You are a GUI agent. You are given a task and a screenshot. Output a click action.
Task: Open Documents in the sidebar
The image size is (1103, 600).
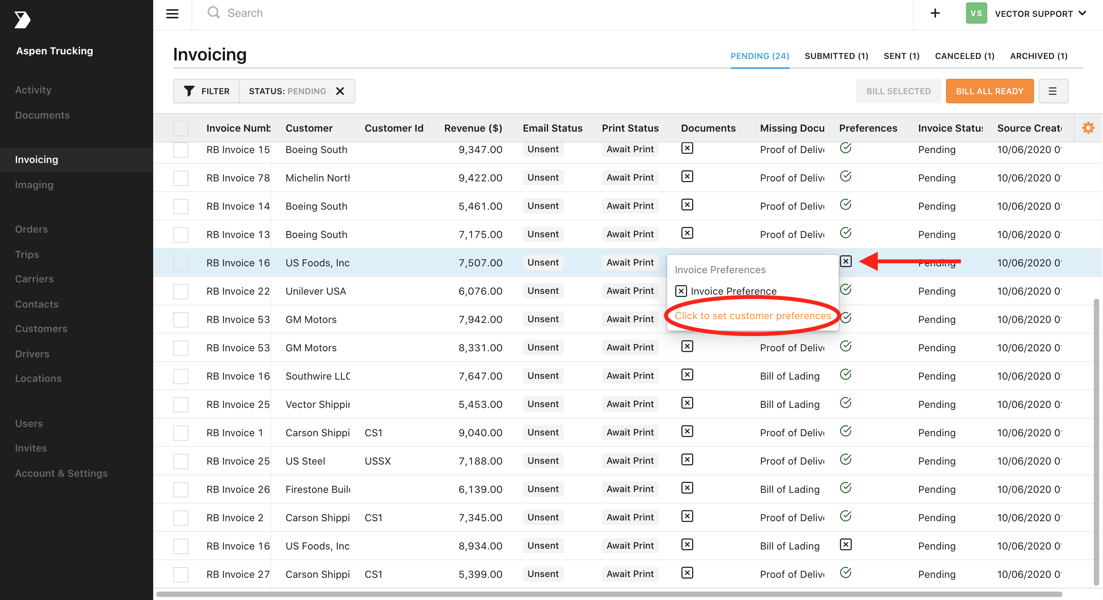pos(43,115)
